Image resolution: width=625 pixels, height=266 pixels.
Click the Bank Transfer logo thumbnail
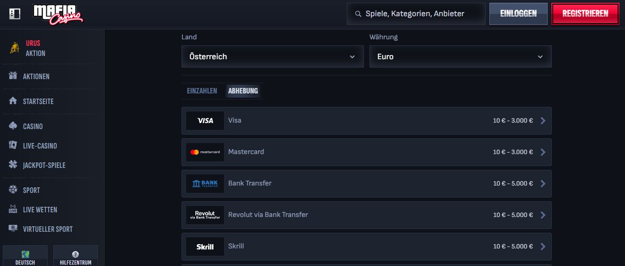point(205,184)
